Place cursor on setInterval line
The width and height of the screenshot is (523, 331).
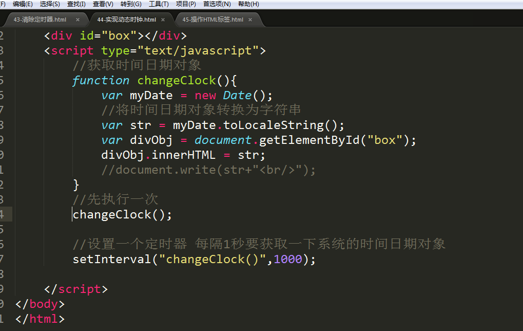pos(194,259)
